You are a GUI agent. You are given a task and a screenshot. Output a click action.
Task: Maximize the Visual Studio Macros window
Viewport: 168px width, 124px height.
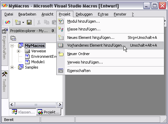click(154, 6)
